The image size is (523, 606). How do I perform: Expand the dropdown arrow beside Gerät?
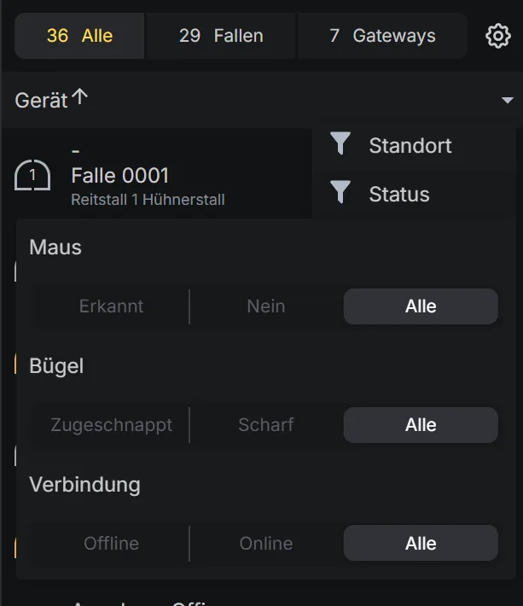click(507, 101)
